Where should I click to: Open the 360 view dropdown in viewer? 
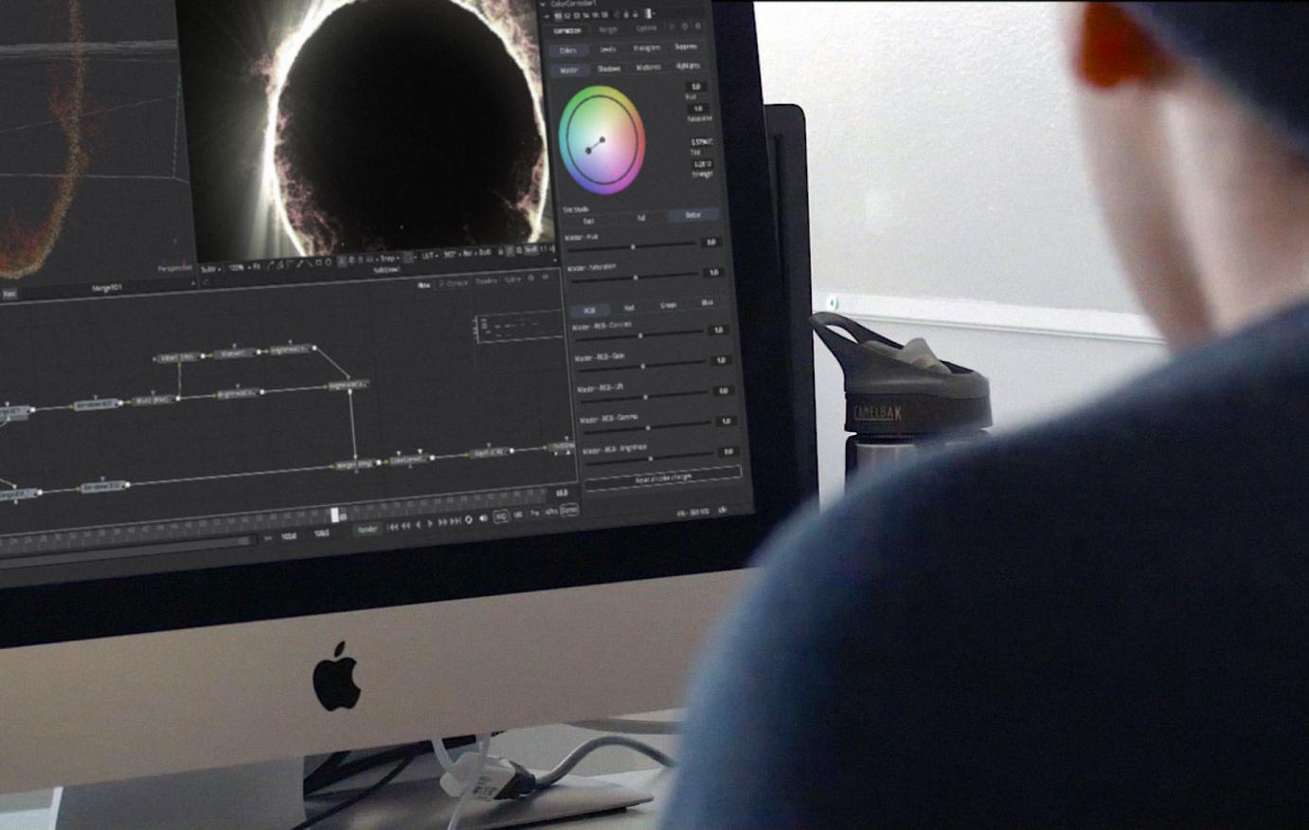pos(451,254)
